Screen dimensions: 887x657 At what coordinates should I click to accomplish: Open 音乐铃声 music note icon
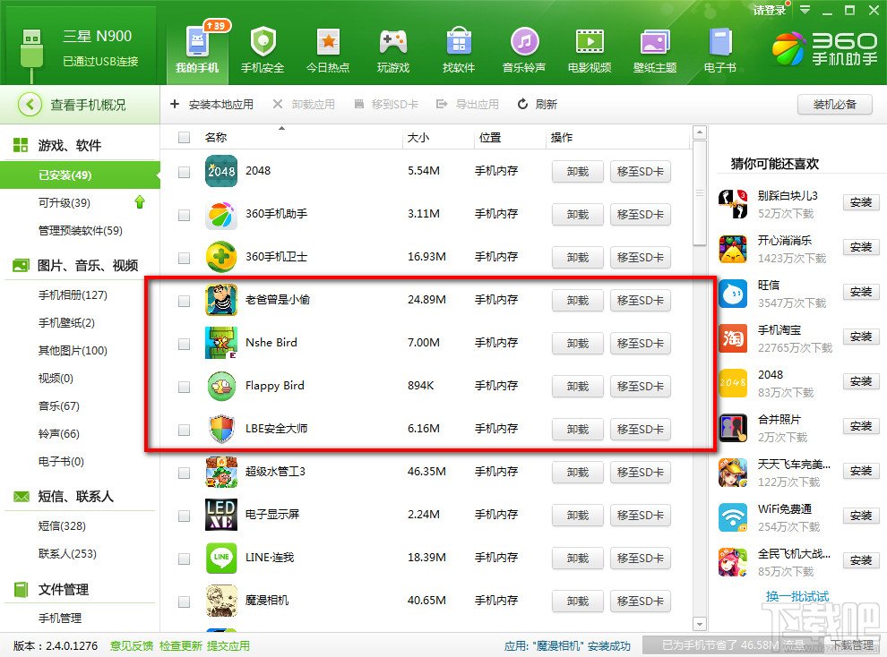pos(524,42)
